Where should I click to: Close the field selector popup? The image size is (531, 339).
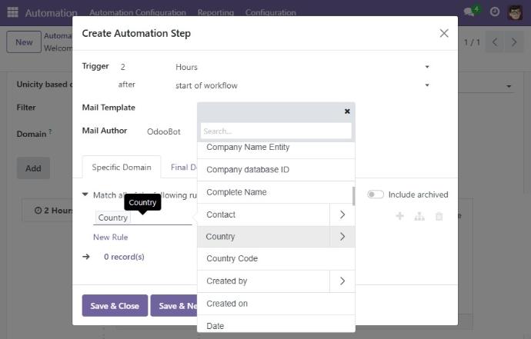[x=347, y=111]
